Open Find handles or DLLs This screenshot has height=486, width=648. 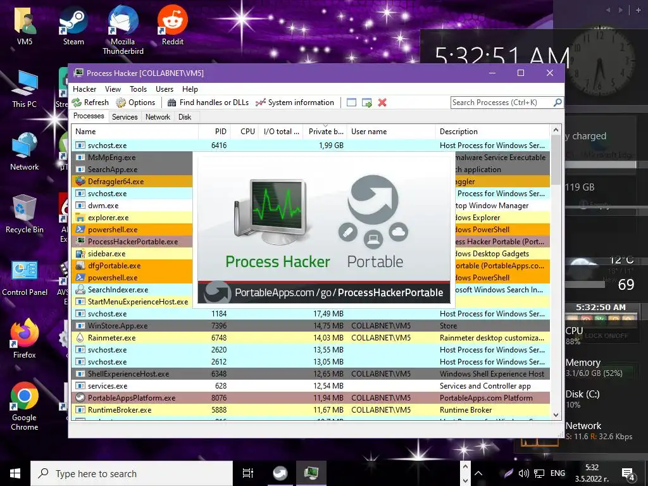pos(208,103)
